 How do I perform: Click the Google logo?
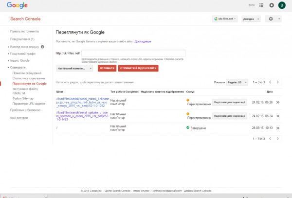click(x=17, y=5)
